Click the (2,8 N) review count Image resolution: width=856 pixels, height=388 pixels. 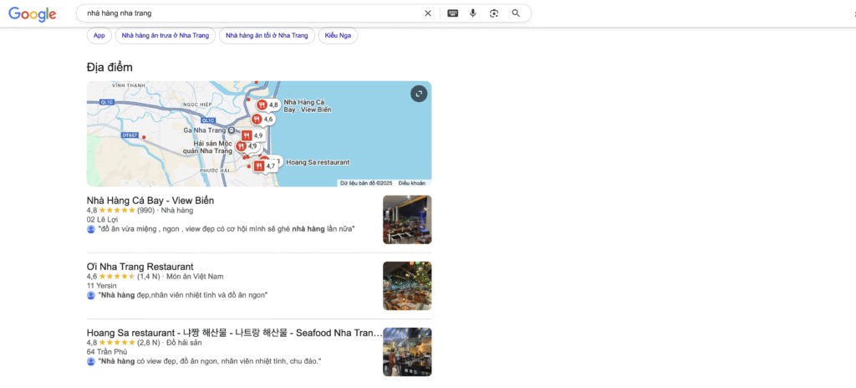[x=149, y=343]
